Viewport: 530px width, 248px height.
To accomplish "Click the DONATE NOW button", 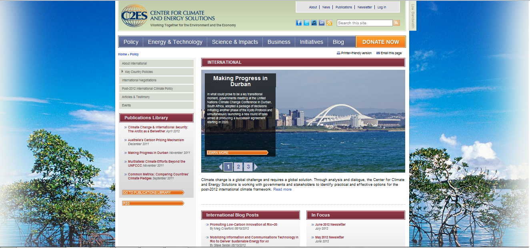I will 381,41.
